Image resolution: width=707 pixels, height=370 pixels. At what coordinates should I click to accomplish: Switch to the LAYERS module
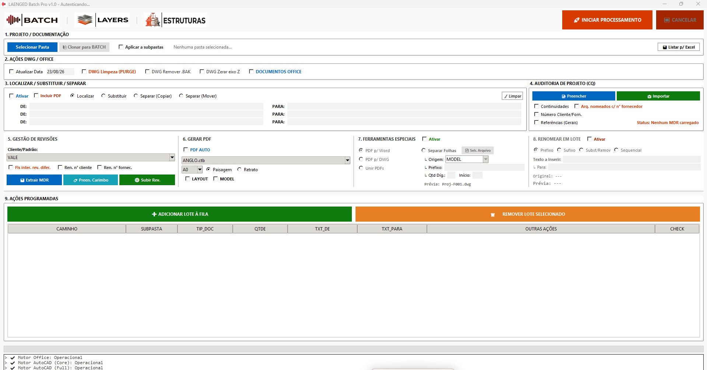pos(103,20)
